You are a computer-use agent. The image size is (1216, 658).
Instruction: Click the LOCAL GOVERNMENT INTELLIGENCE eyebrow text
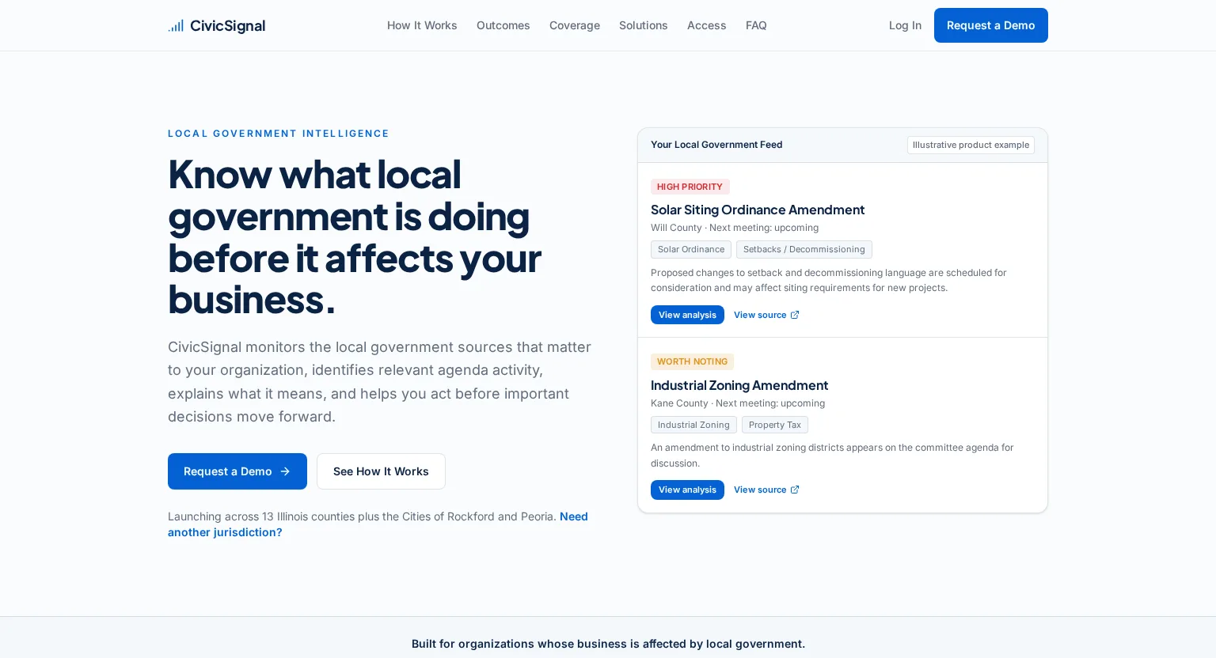pyautogui.click(x=279, y=134)
